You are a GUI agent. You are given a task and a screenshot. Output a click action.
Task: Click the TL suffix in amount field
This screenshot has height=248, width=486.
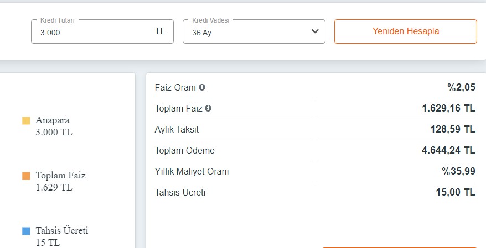[x=159, y=31]
